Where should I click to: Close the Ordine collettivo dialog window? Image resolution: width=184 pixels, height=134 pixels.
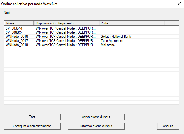[179, 4]
